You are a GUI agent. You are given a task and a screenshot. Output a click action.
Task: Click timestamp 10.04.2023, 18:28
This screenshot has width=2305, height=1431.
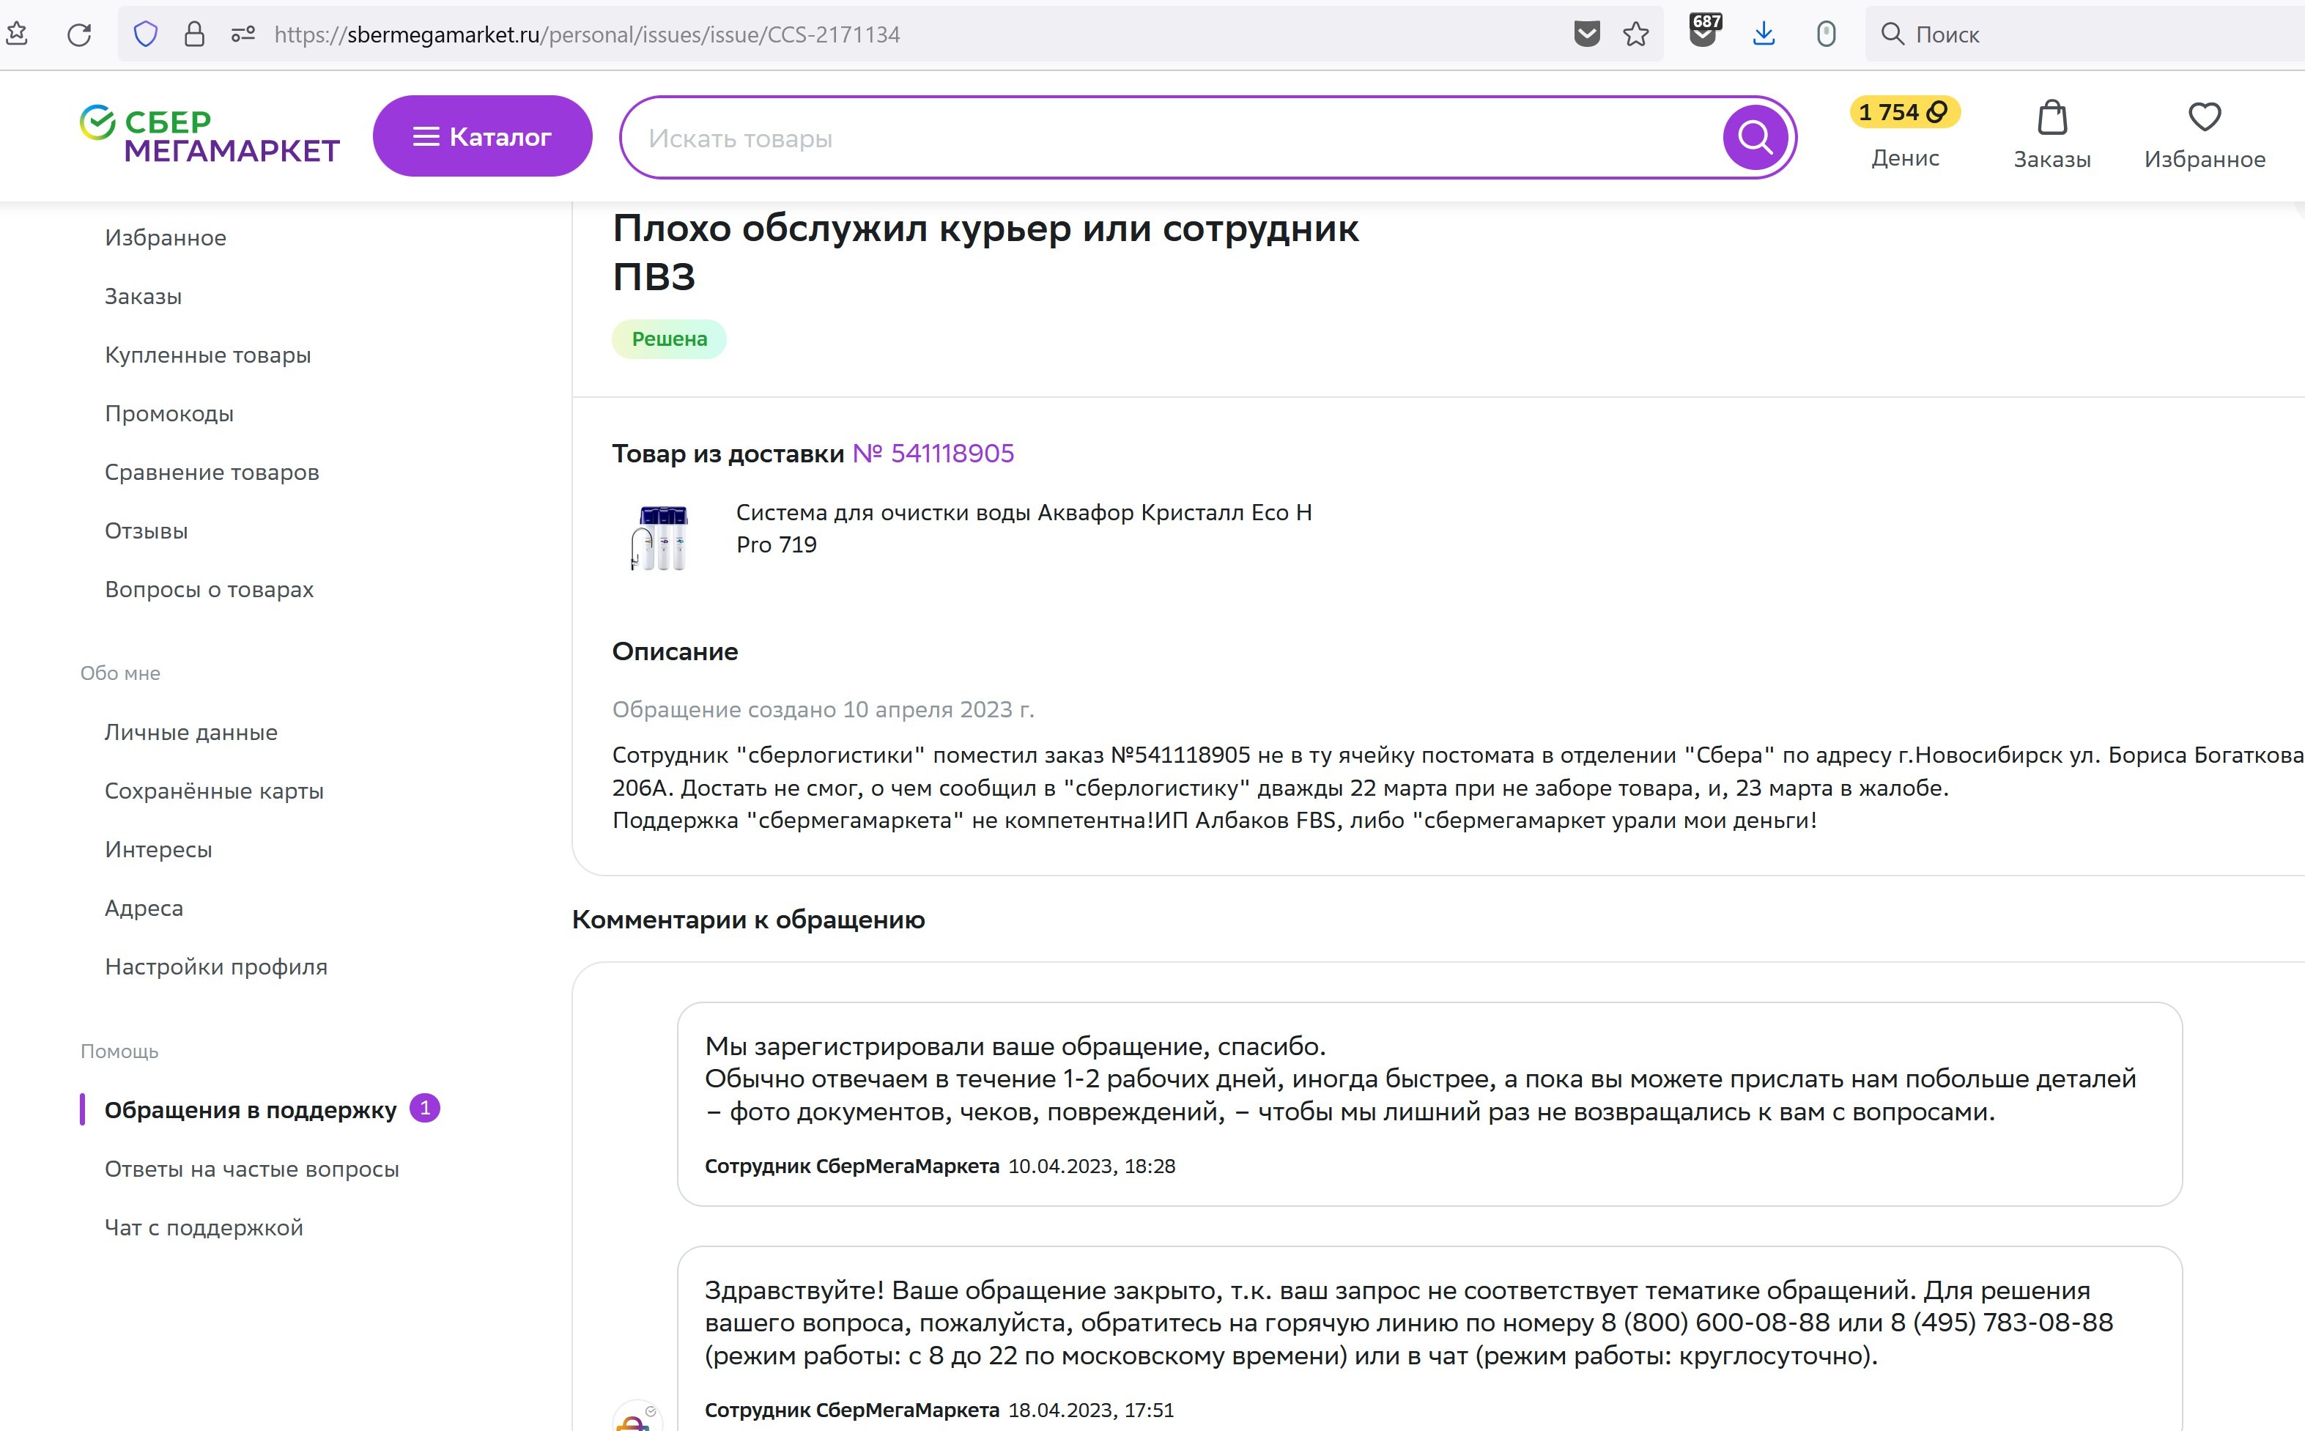(1092, 1166)
